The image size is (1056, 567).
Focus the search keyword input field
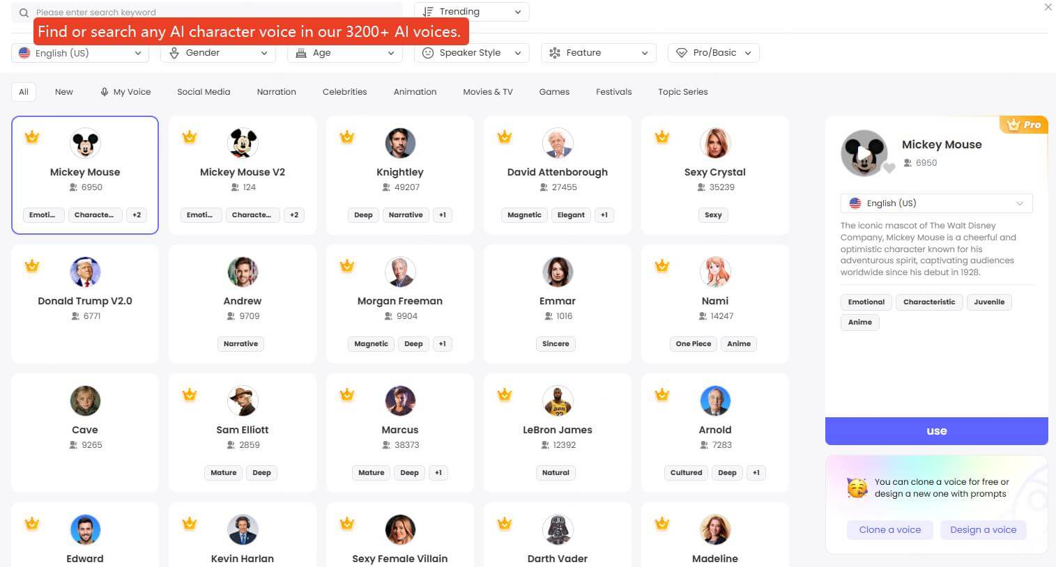[209, 13]
